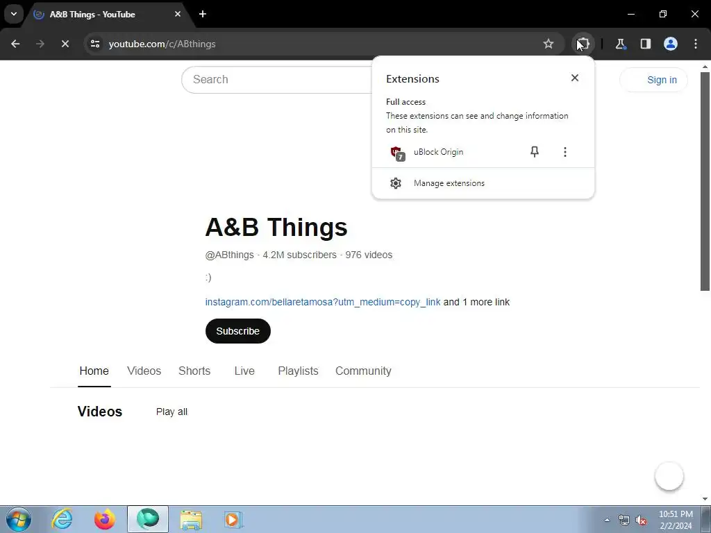
Task: Open Chrome's three-dot menu
Action: [x=696, y=44]
